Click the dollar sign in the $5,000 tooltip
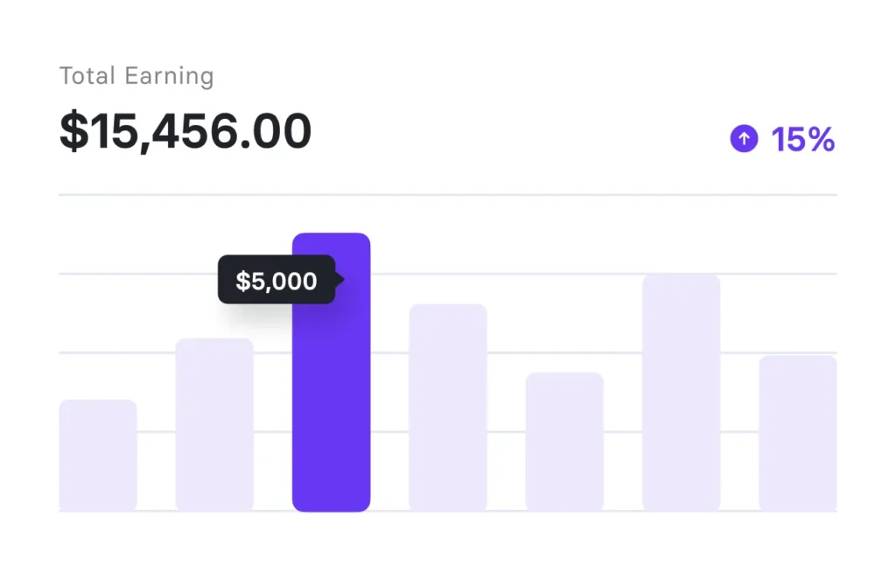Screen dimensions: 896x571 pos(242,282)
